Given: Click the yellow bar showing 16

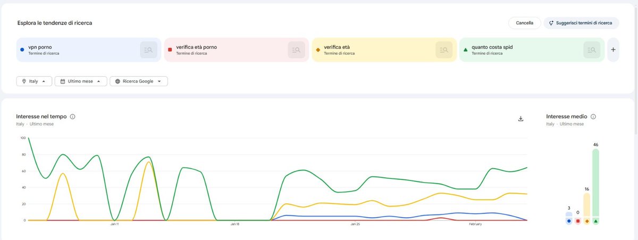Looking at the screenshot, I should [587, 205].
